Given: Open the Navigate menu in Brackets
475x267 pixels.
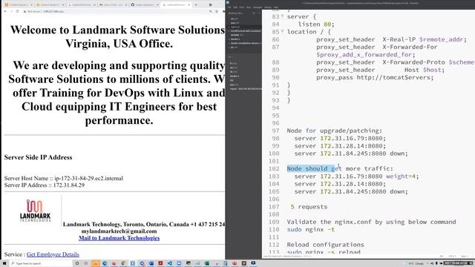Looking at the screenshot, I should [258, 7].
